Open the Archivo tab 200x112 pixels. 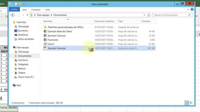tap(14, 9)
